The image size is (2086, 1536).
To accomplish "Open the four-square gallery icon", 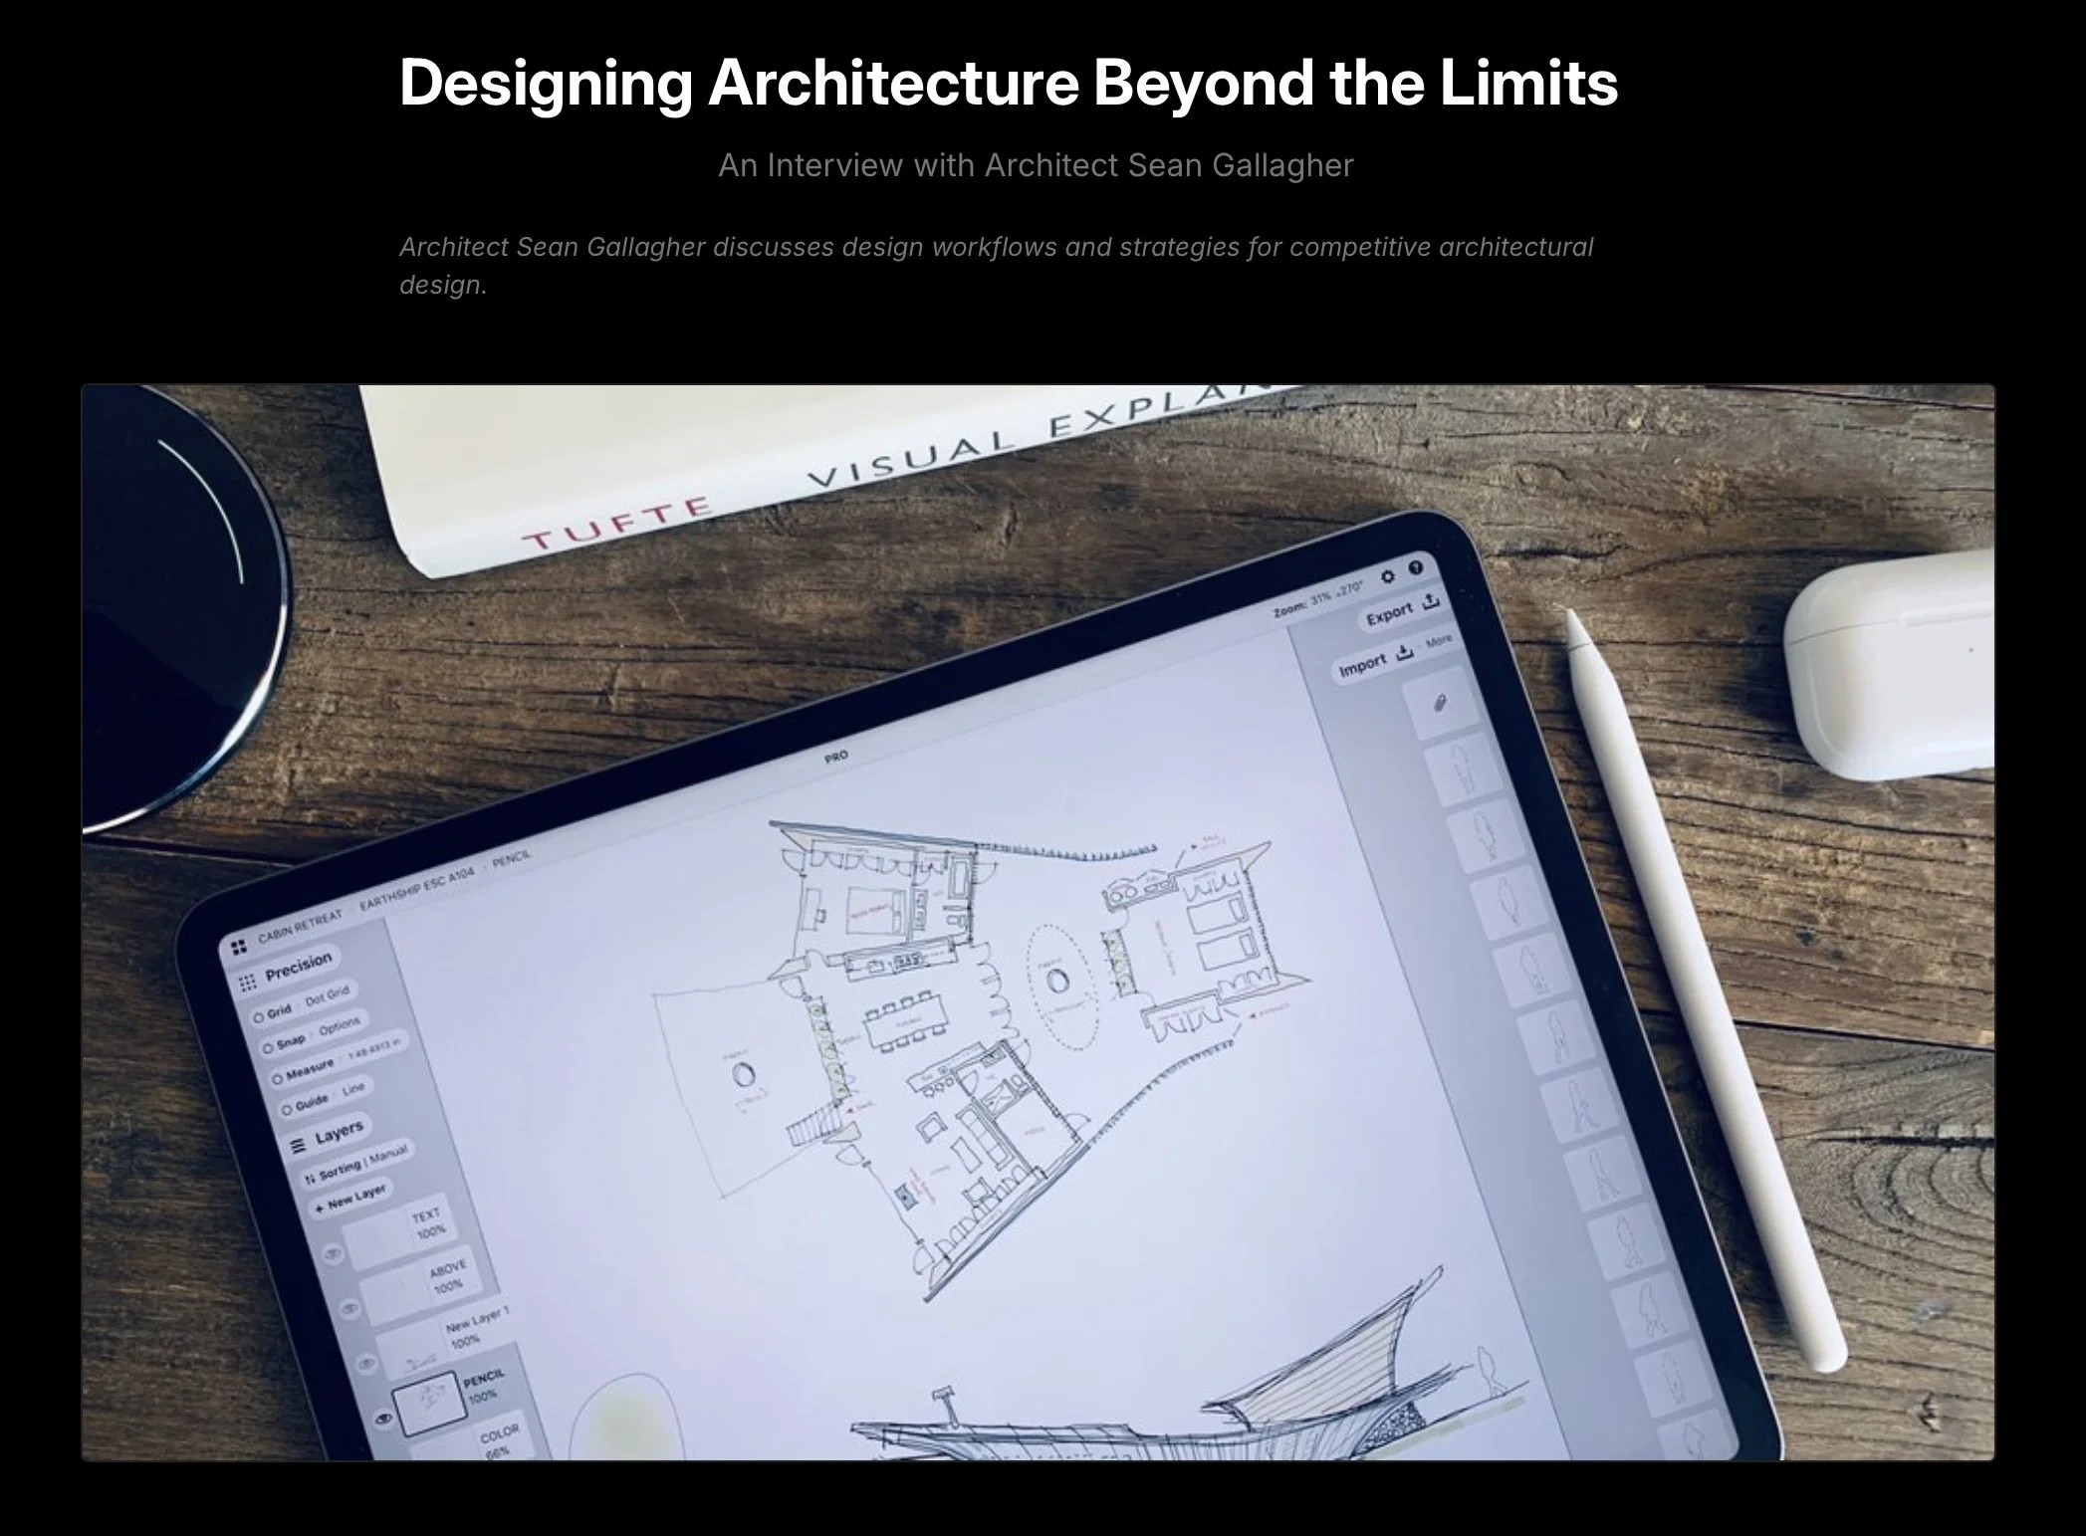I will click(238, 947).
